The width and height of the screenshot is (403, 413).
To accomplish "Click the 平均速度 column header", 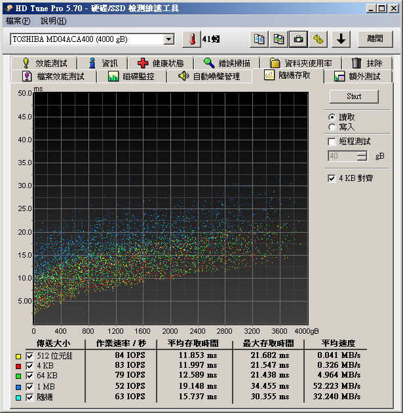I will [338, 344].
